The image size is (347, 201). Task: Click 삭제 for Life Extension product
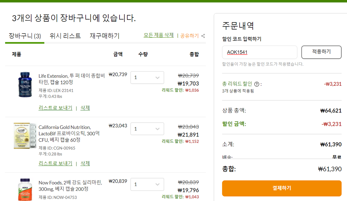tap(85, 108)
